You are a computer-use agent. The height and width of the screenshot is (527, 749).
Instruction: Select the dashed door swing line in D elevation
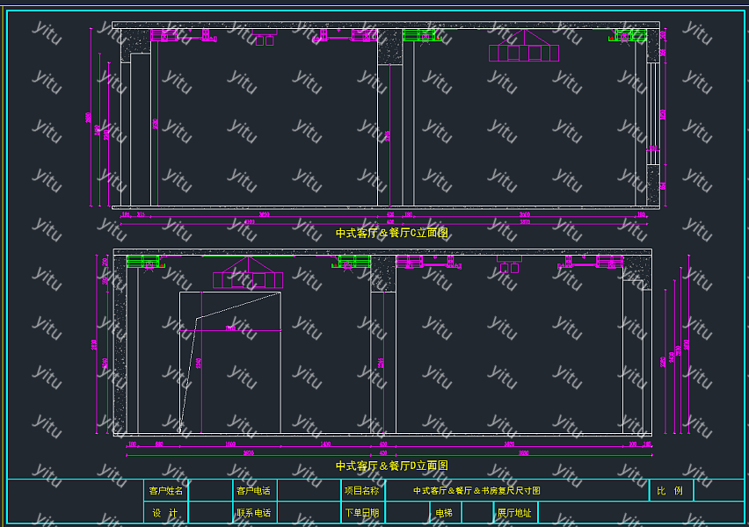pos(237,305)
